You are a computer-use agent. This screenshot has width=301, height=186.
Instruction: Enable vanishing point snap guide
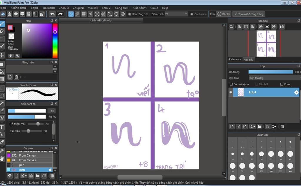click(91, 14)
